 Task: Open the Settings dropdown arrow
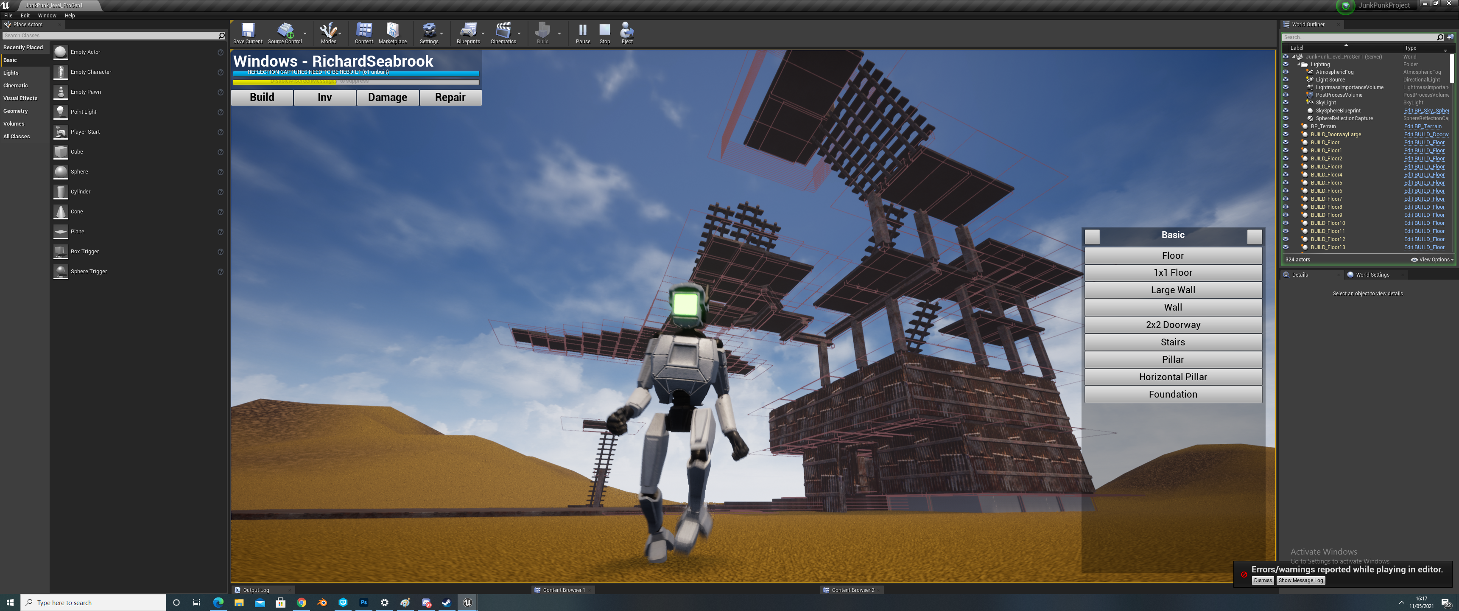pyautogui.click(x=442, y=33)
